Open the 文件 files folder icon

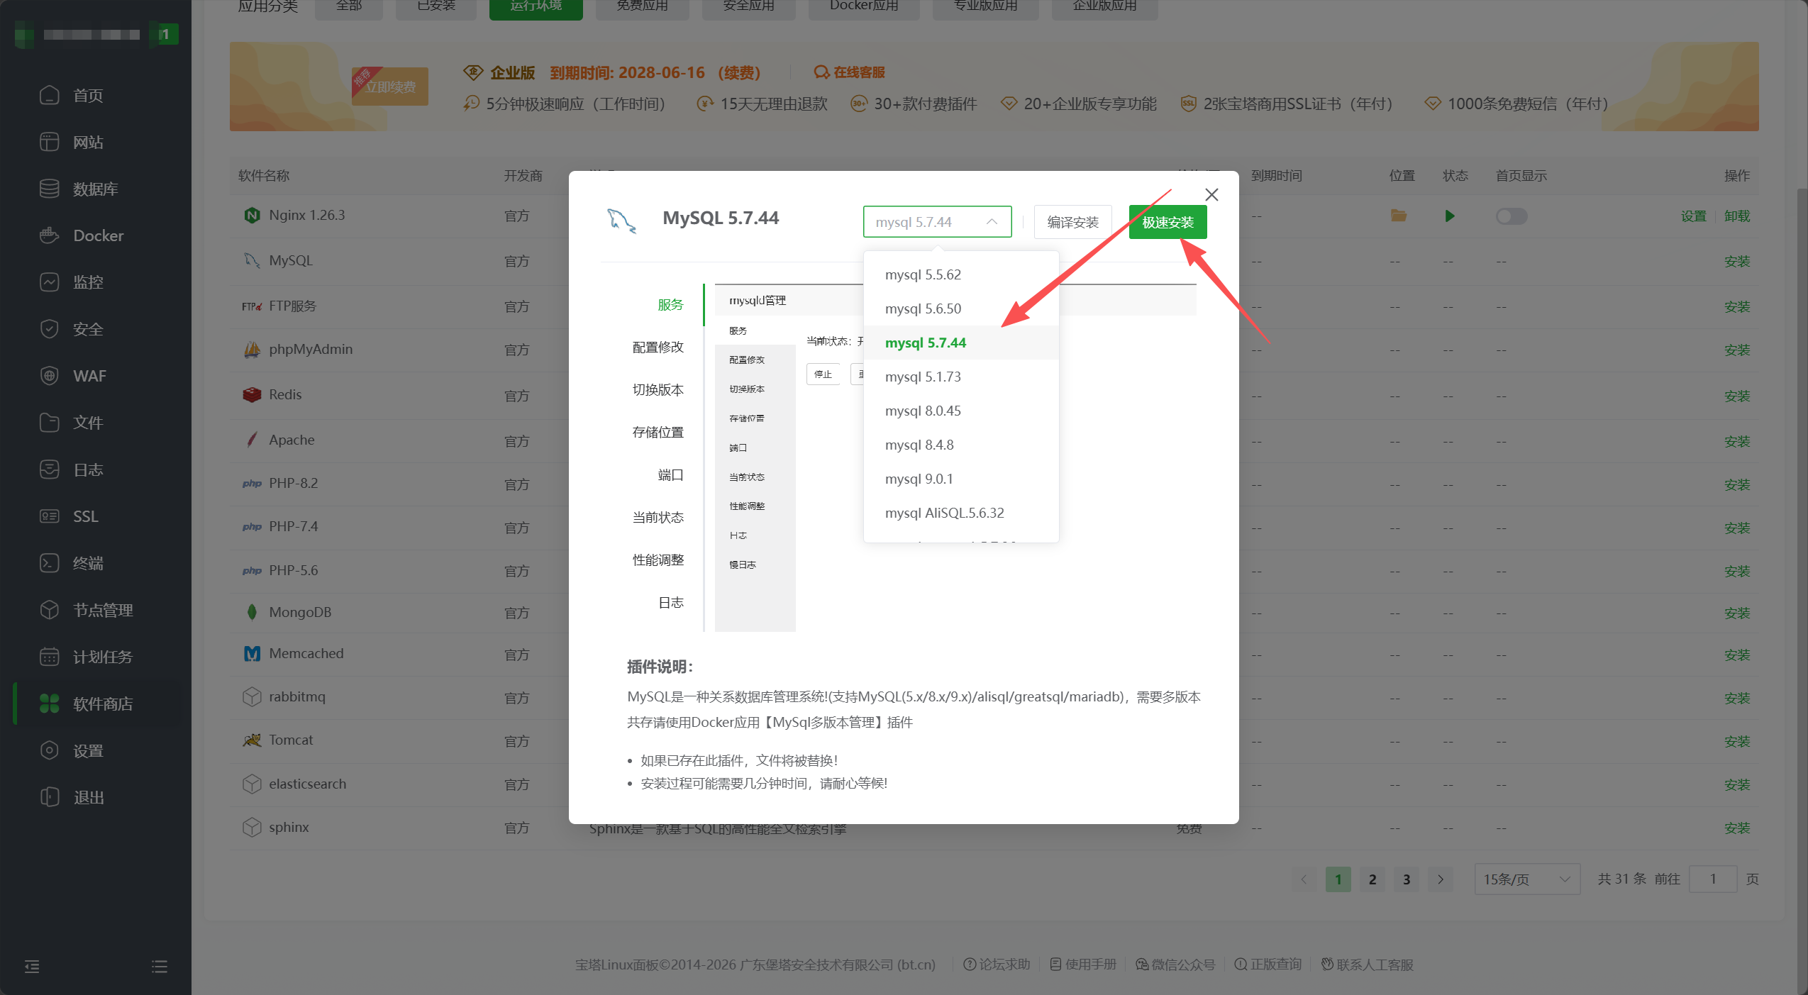(x=49, y=423)
